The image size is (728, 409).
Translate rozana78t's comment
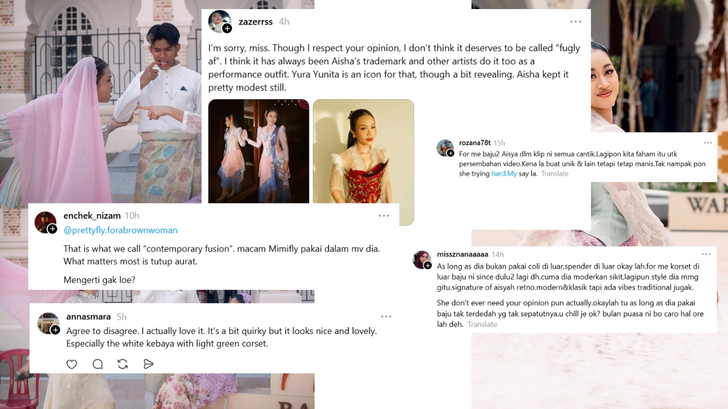(x=555, y=174)
